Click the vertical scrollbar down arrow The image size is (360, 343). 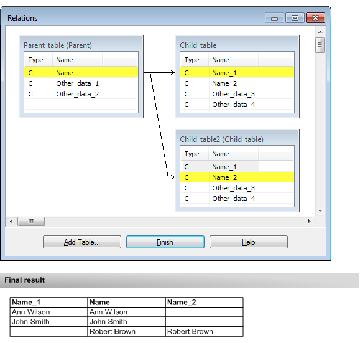click(320, 210)
